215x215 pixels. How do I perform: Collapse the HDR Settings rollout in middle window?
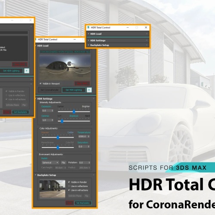coord(36,98)
